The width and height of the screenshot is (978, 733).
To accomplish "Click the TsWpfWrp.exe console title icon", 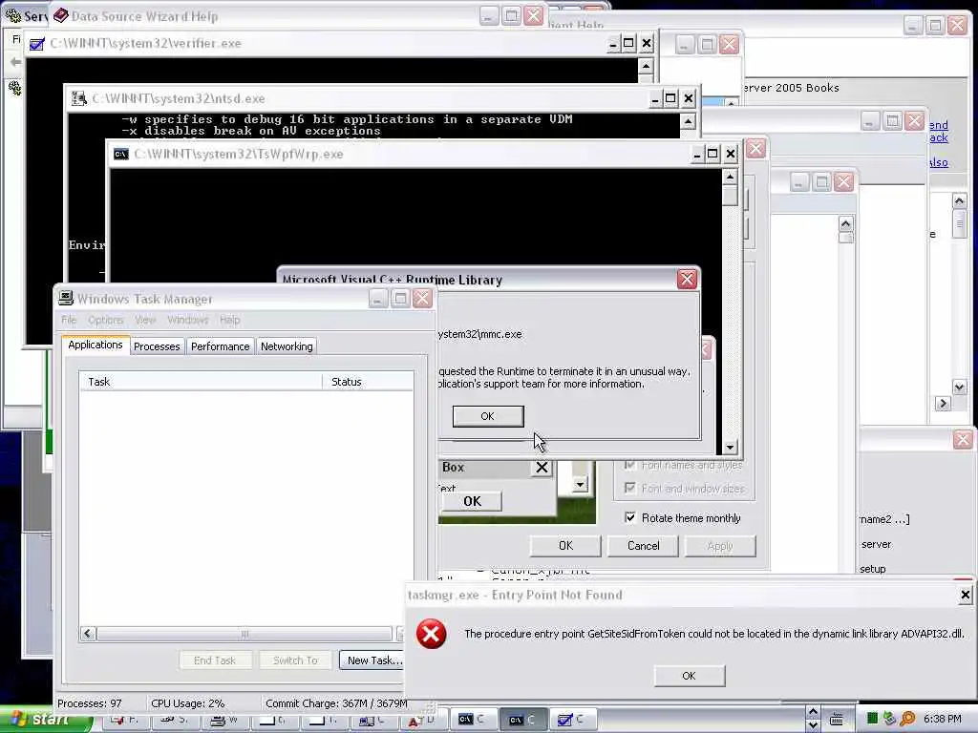I will click(x=121, y=154).
